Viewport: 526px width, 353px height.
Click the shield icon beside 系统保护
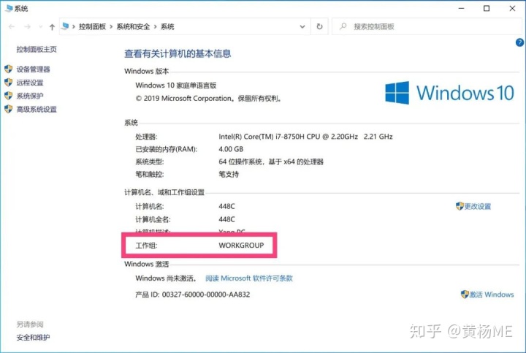(8, 96)
